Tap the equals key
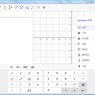 [x=74, y=85]
